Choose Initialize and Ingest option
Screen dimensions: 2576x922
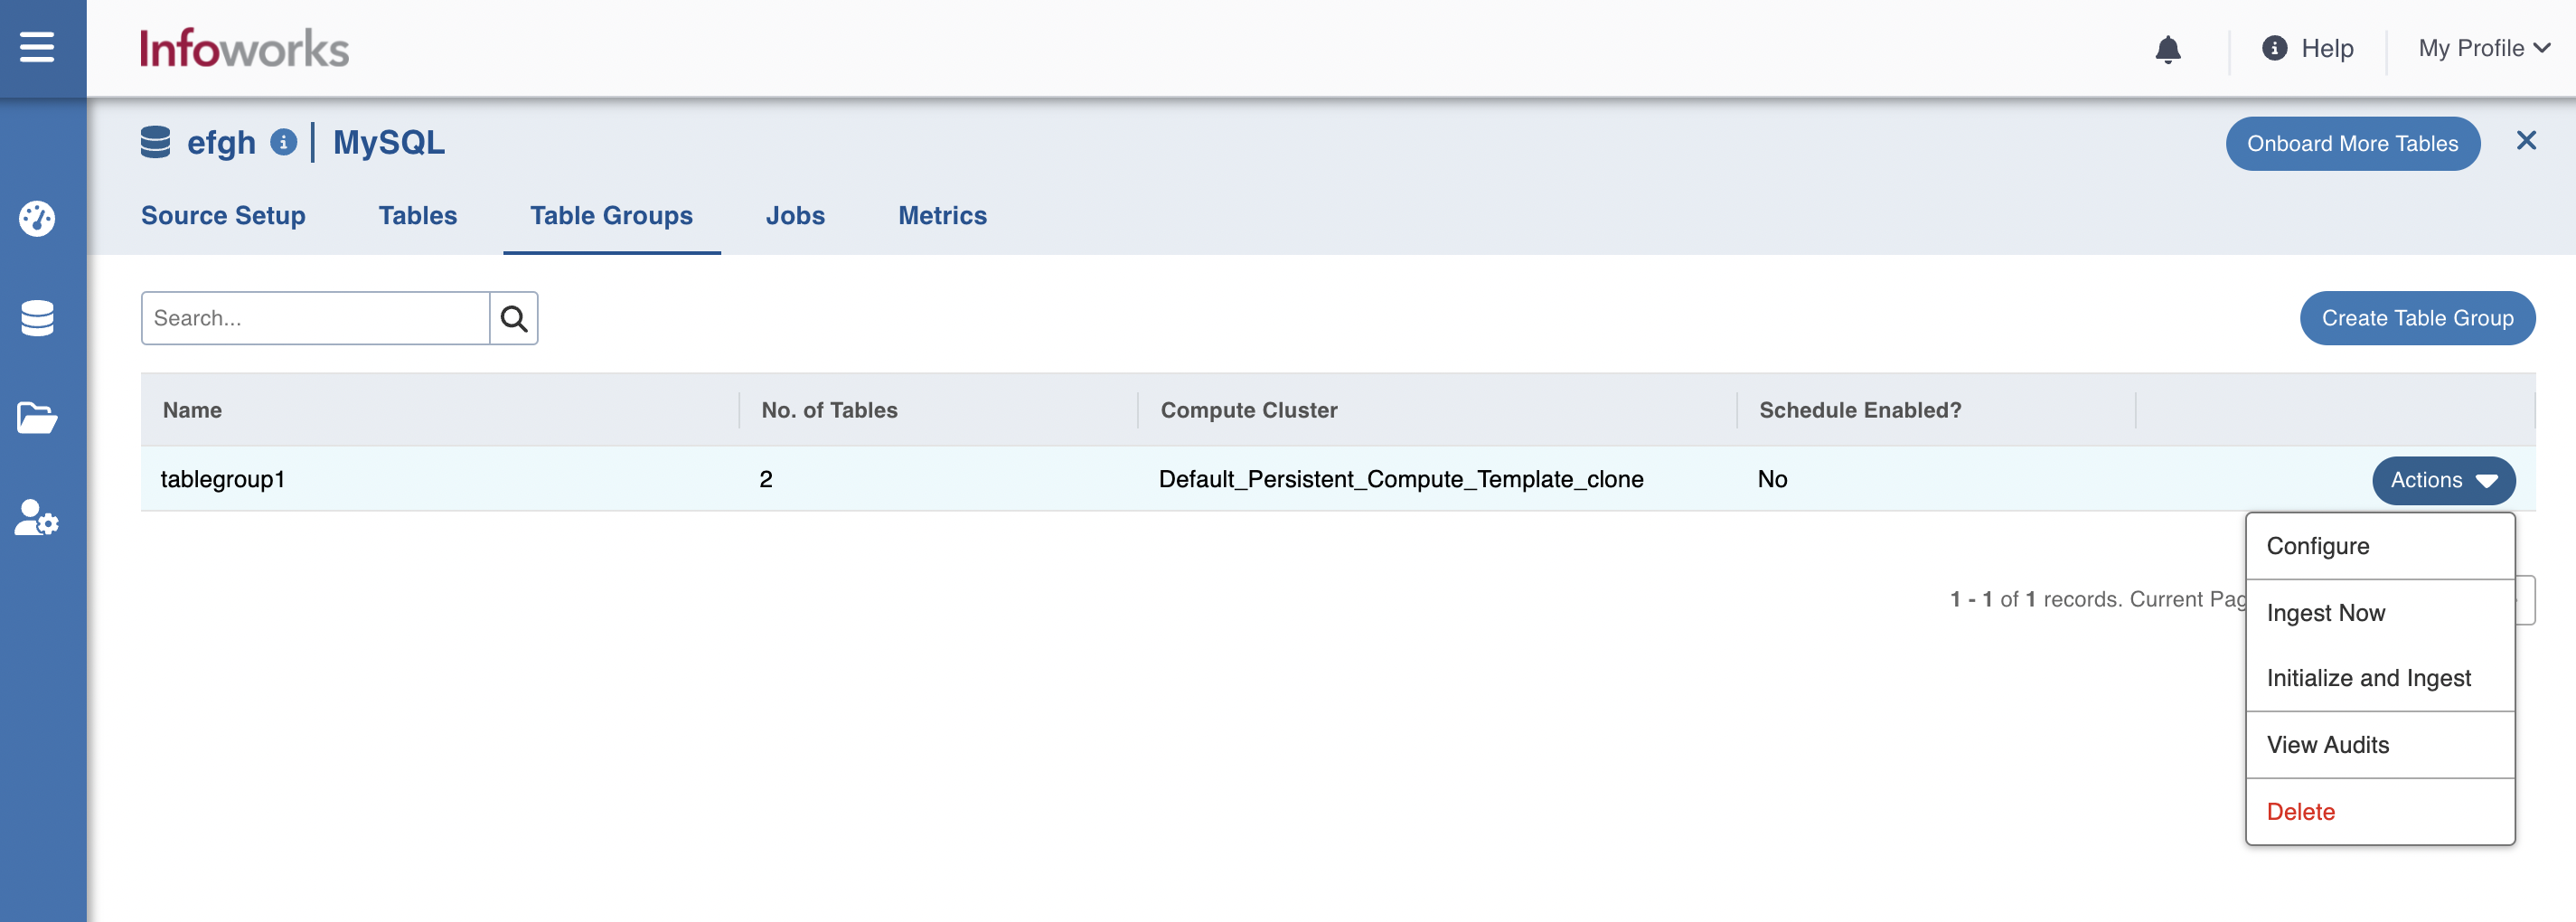(2380, 678)
